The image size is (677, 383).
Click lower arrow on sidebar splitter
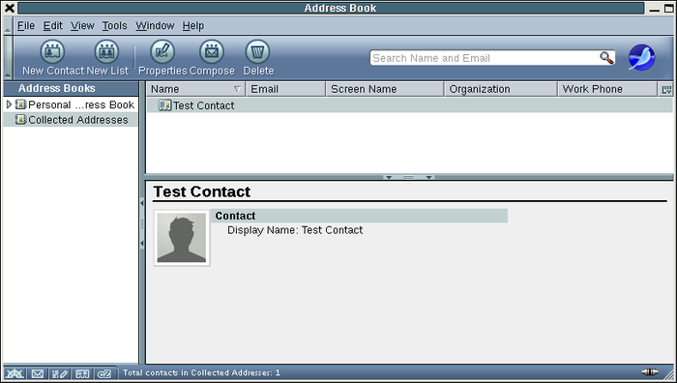pyautogui.click(x=141, y=243)
